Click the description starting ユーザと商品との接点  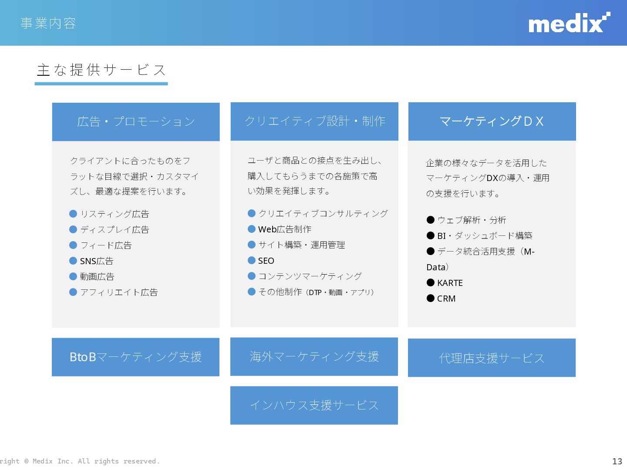tap(315, 175)
